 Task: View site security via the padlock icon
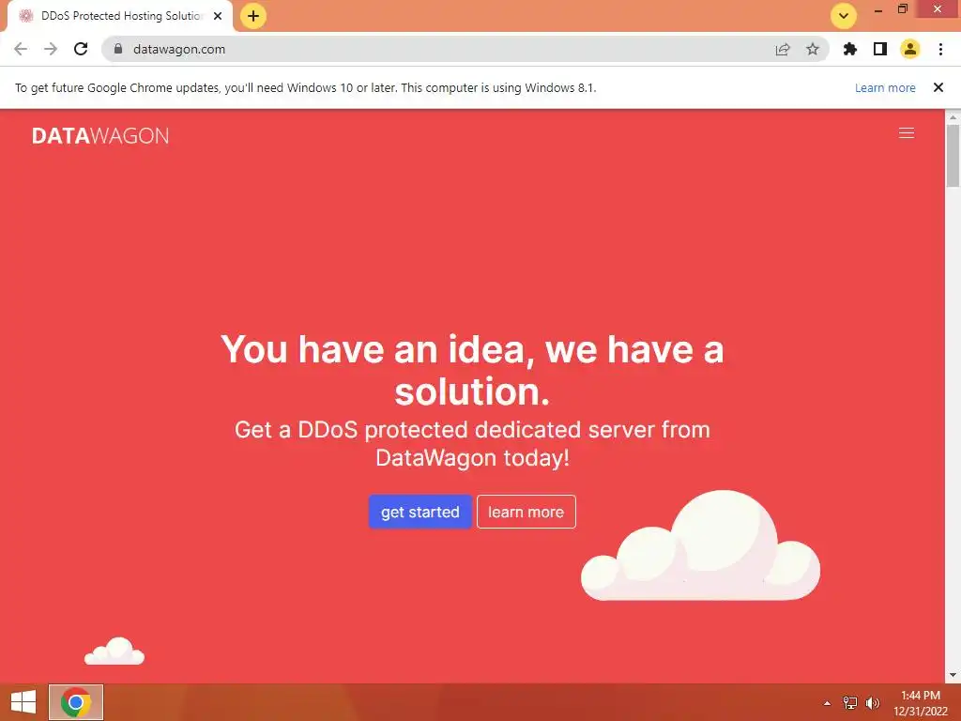pos(118,49)
